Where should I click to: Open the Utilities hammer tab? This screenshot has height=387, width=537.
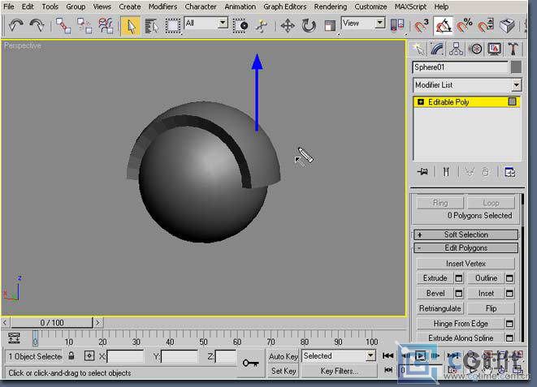(513, 49)
